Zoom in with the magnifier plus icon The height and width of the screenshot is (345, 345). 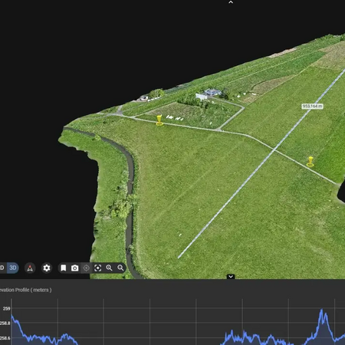[109, 268]
